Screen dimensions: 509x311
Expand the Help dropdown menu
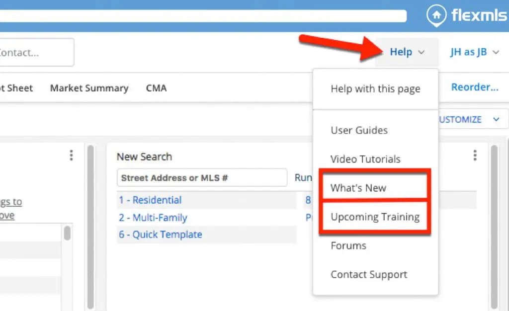(407, 52)
